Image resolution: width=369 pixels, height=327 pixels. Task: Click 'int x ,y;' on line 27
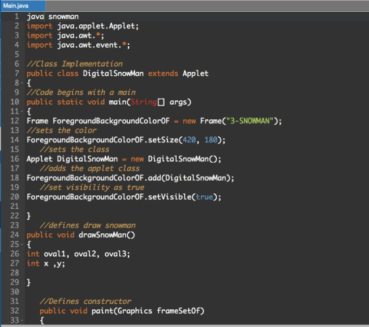(45, 263)
